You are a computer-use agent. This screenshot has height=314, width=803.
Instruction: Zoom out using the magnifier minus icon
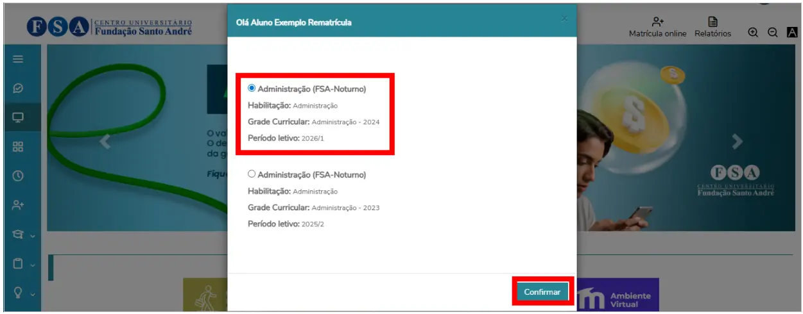pyautogui.click(x=773, y=33)
